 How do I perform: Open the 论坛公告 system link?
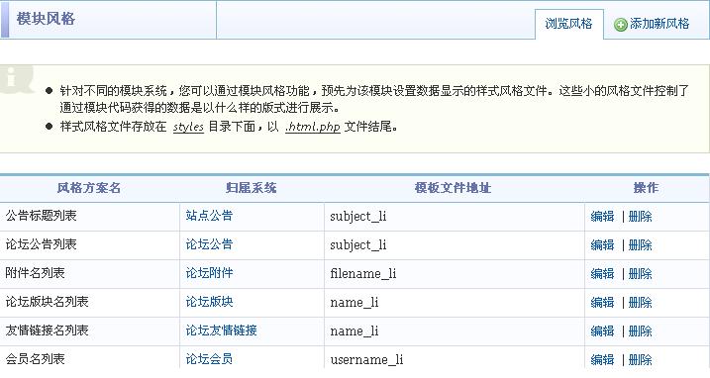point(209,244)
